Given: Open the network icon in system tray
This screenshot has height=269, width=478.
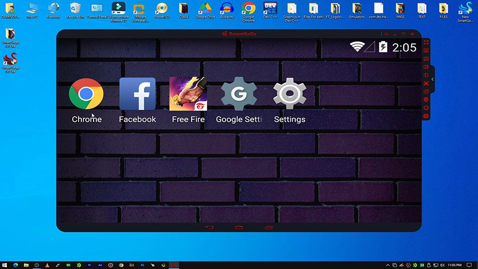Looking at the screenshot, I should pyautogui.click(x=436, y=265).
